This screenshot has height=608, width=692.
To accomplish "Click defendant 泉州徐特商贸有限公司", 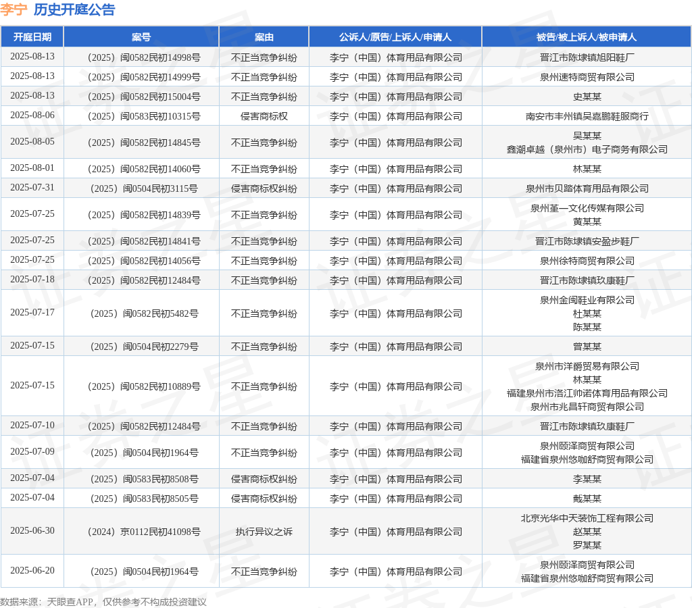I will tap(587, 261).
